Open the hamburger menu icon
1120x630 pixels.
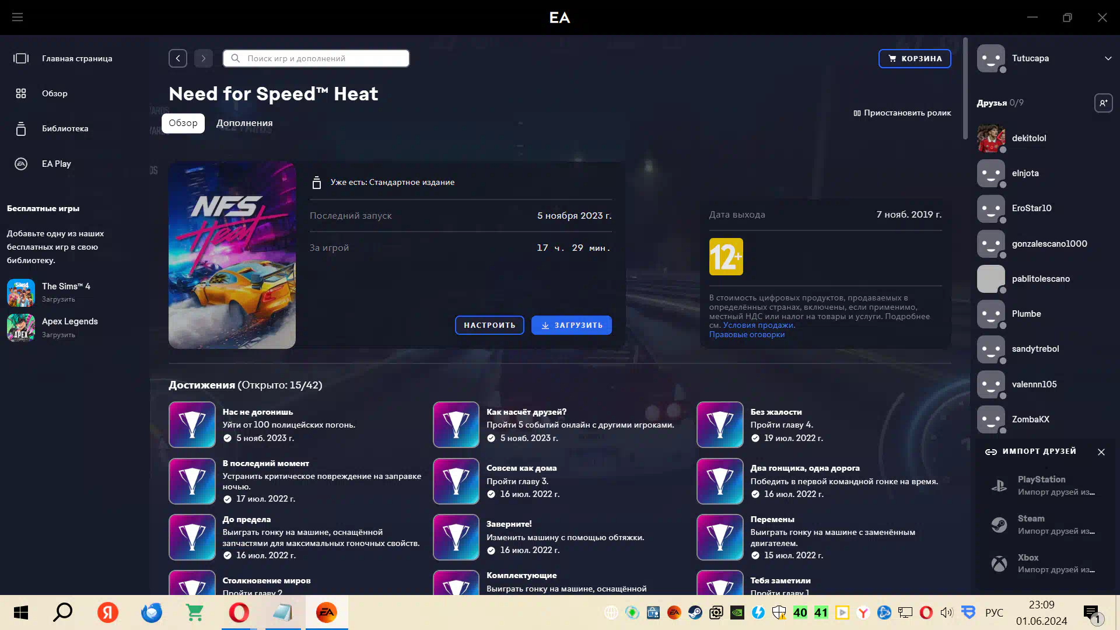(x=17, y=17)
